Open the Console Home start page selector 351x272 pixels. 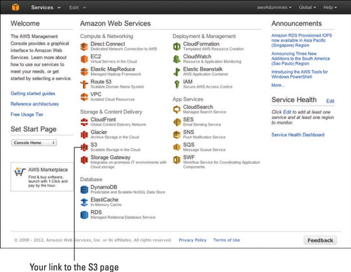click(x=34, y=143)
